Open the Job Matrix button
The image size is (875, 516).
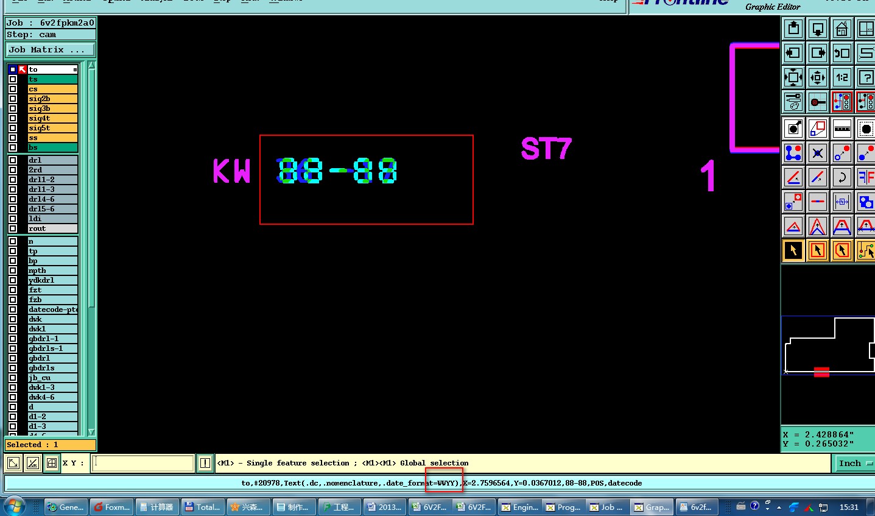51,50
